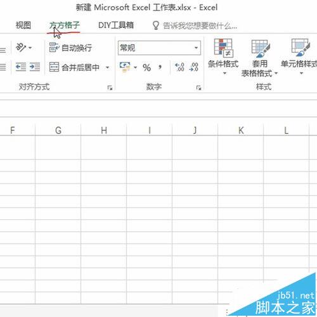Screen dimensions: 317x317
Task: Toggle 自动换行 wrap text
Action: [70, 48]
